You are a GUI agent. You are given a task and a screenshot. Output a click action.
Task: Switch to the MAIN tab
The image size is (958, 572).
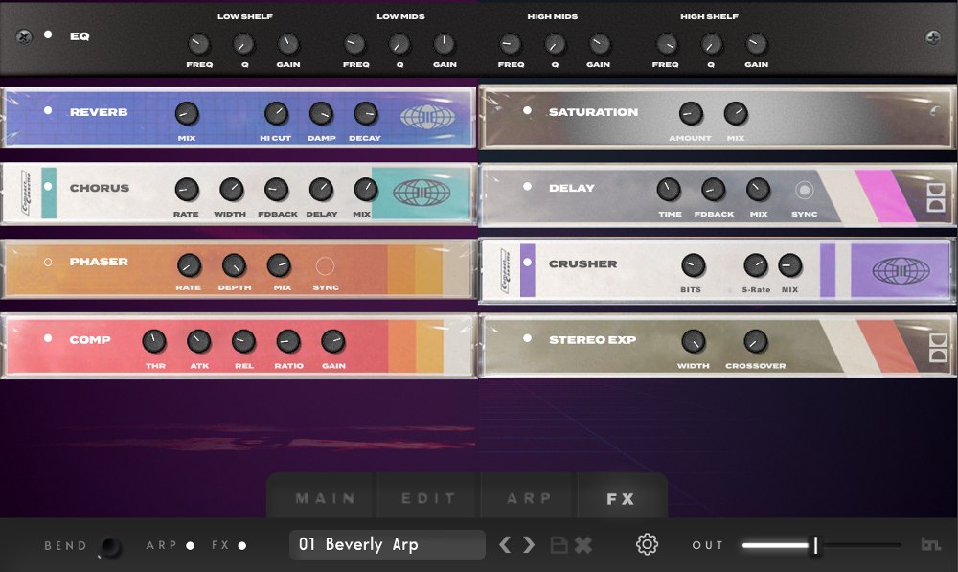[325, 498]
